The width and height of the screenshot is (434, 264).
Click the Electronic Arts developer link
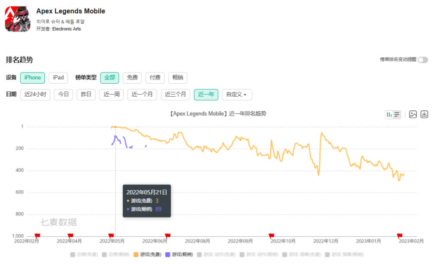[x=66, y=29]
